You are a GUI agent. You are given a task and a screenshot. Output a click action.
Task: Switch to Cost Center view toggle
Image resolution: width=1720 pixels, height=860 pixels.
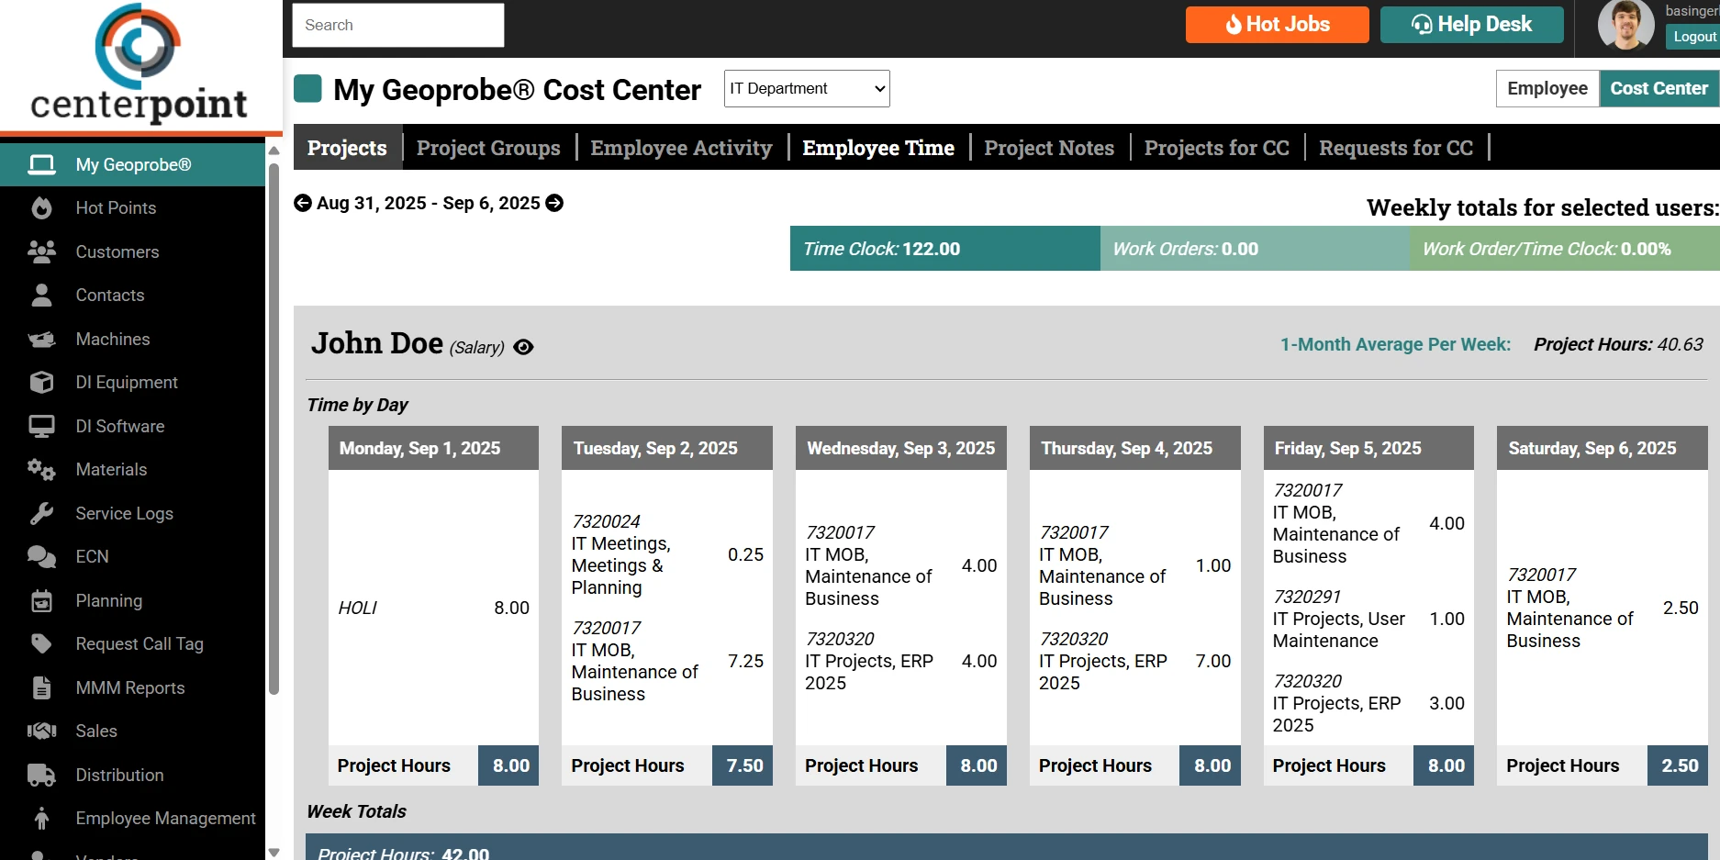(x=1659, y=88)
